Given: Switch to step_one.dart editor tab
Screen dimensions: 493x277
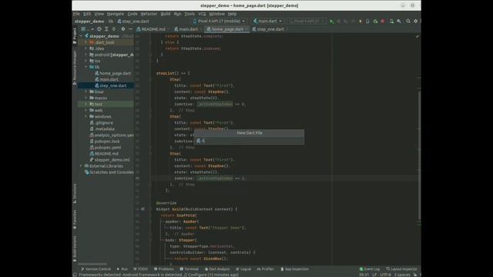Looking at the screenshot, I should (x=270, y=29).
